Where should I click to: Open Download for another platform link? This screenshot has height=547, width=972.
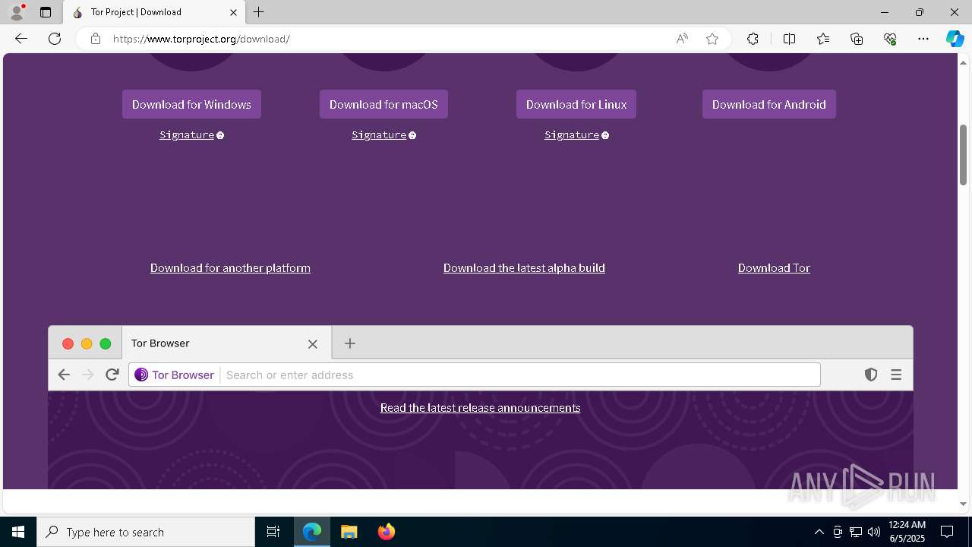coord(230,267)
